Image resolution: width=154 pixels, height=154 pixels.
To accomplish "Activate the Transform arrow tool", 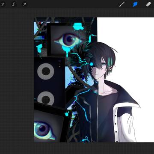I will tap(24, 4).
